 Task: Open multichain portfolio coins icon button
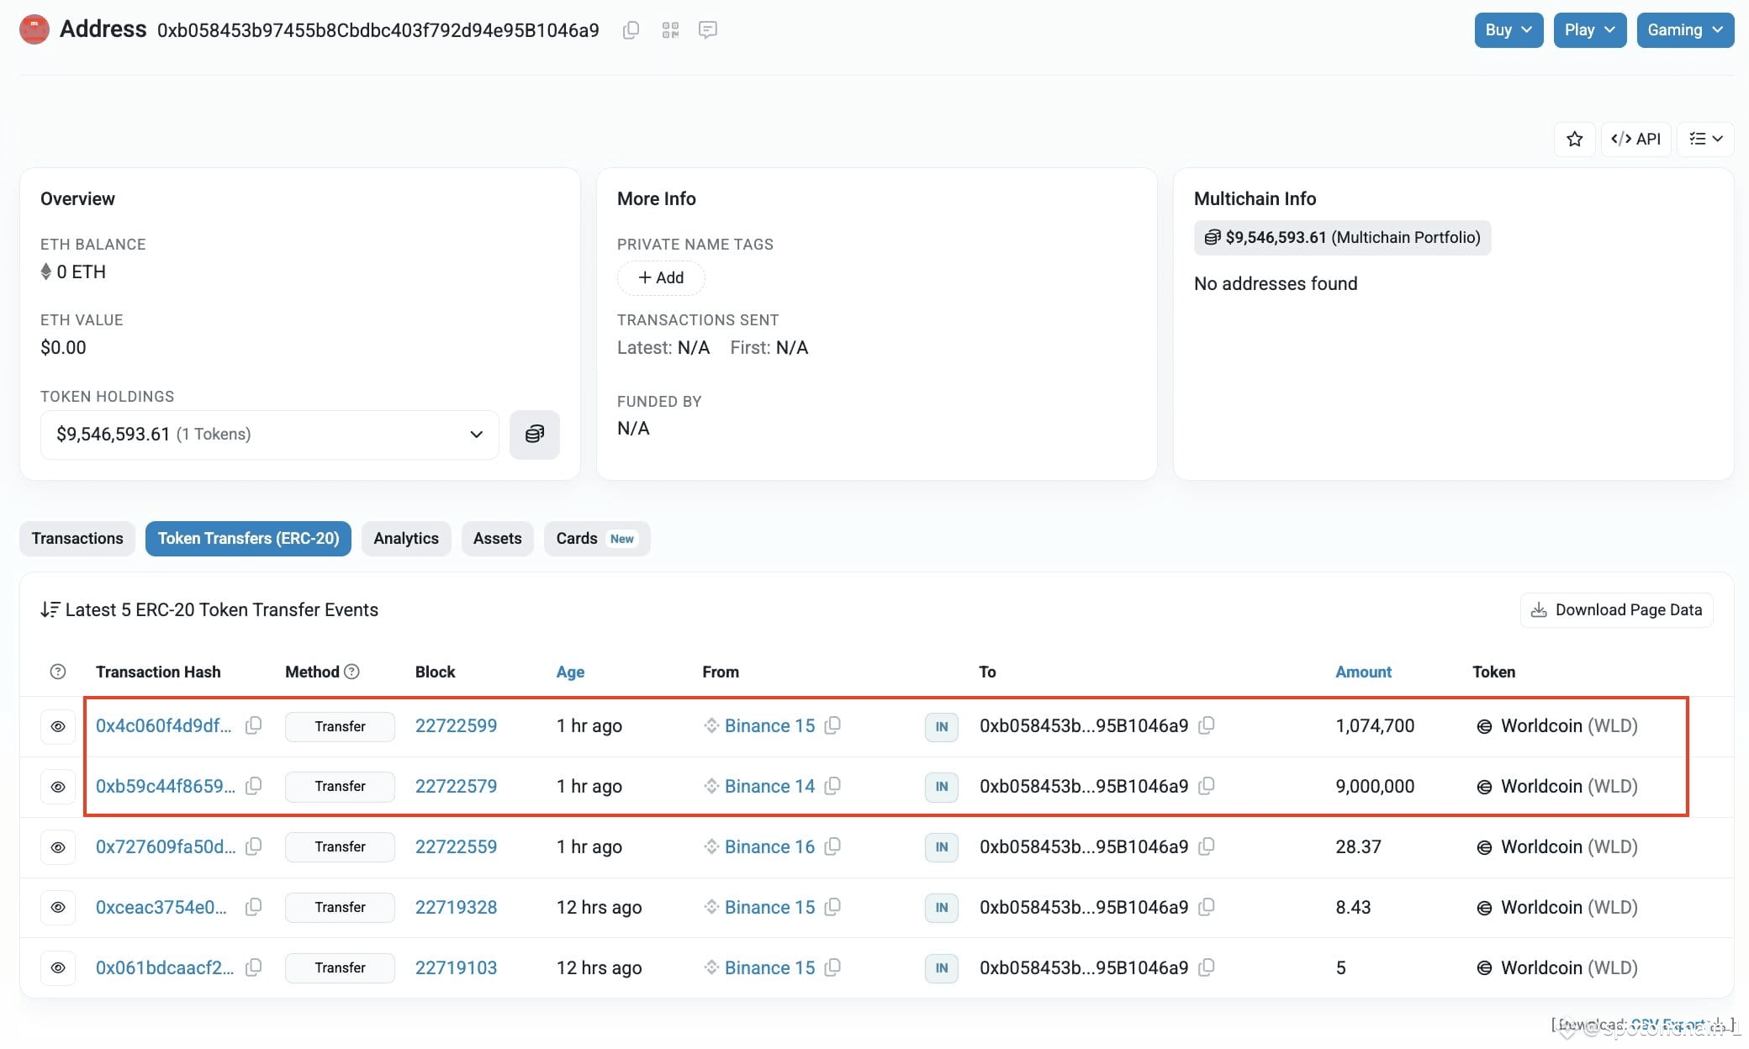coord(535,435)
